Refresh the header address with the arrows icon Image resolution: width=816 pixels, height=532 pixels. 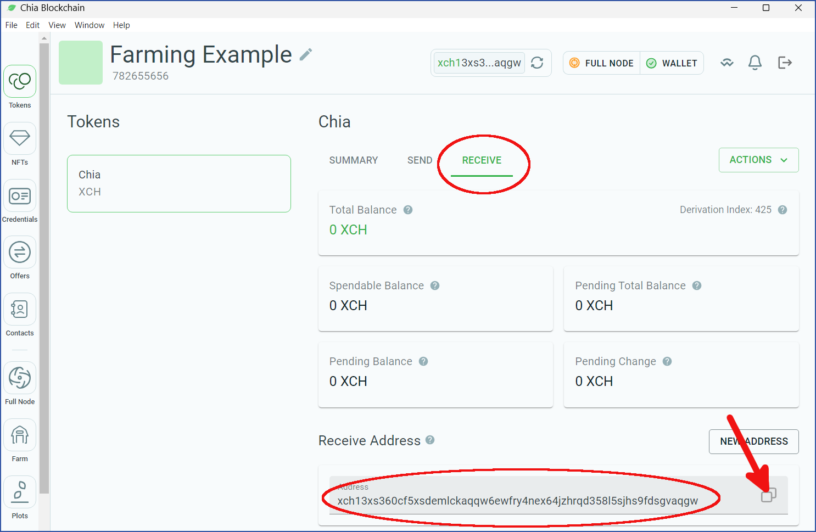click(x=537, y=63)
